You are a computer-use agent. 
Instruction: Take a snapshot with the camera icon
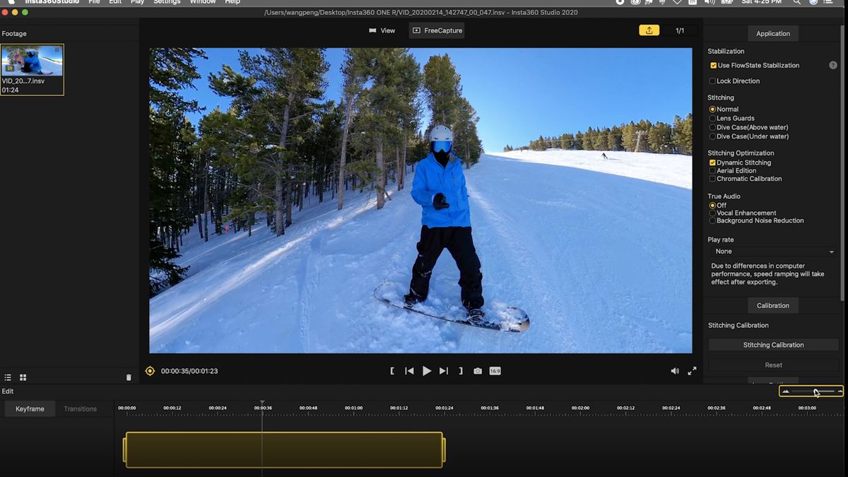pos(478,371)
